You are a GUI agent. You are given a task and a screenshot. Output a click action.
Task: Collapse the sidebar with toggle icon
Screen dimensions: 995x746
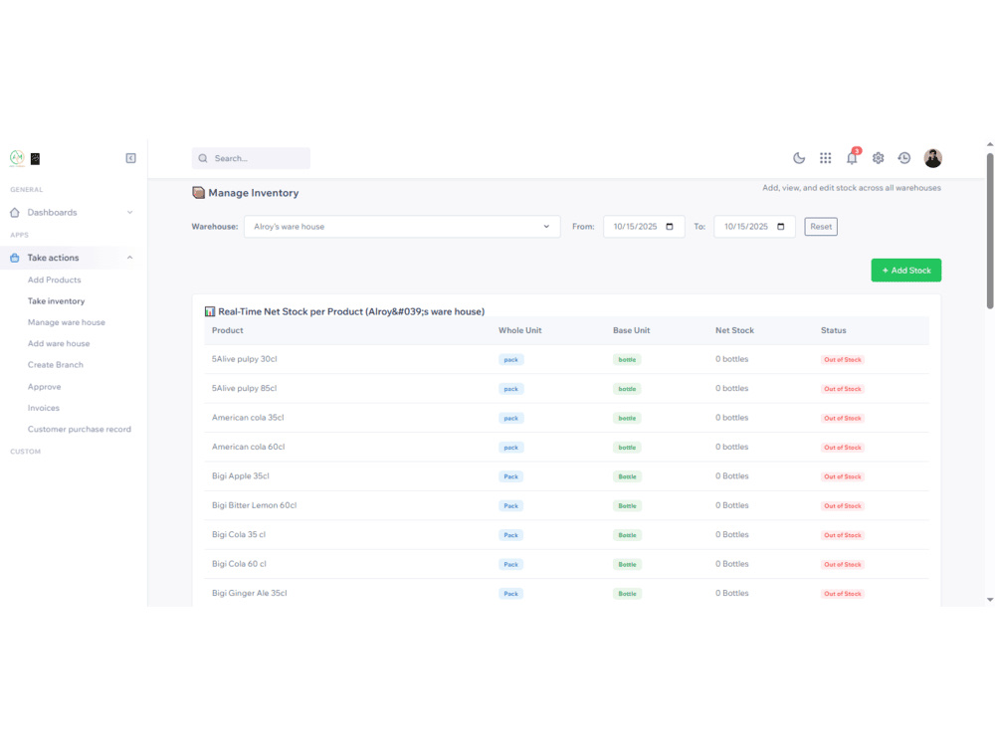point(130,158)
